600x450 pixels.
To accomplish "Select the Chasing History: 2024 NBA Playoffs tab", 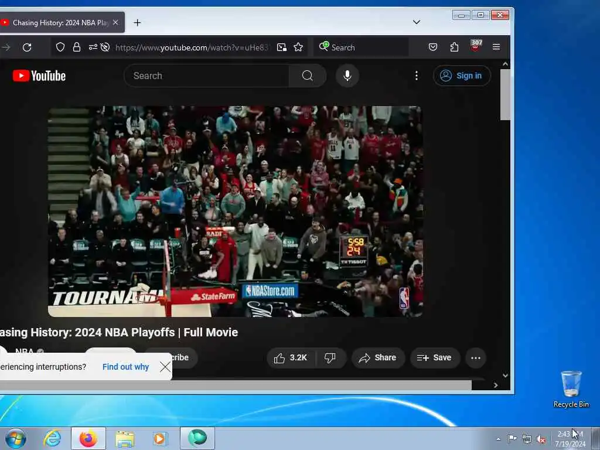I will 62,23.
